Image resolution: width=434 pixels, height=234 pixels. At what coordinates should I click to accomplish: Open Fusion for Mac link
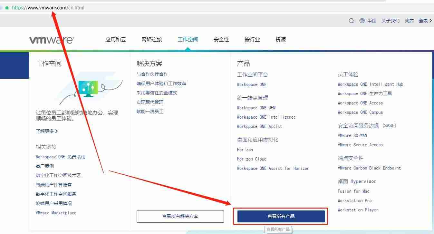click(353, 191)
